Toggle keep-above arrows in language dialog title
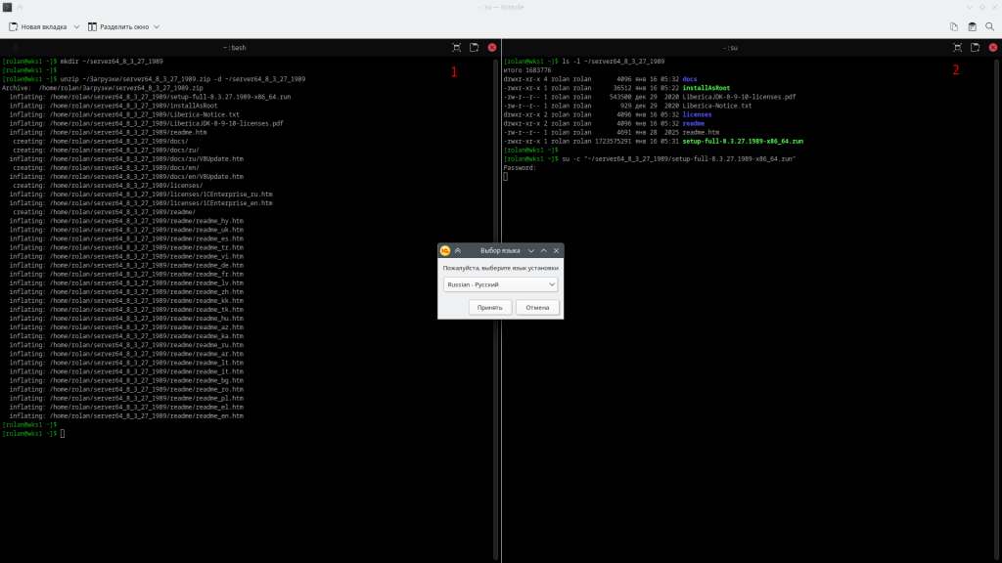This screenshot has height=563, width=1002. [458, 251]
